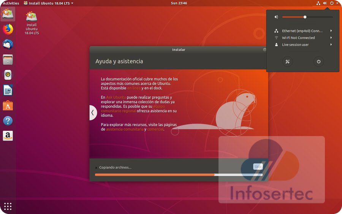The image size is (342, 214).
Task: Launch Amazon from the dock
Action: [8, 136]
